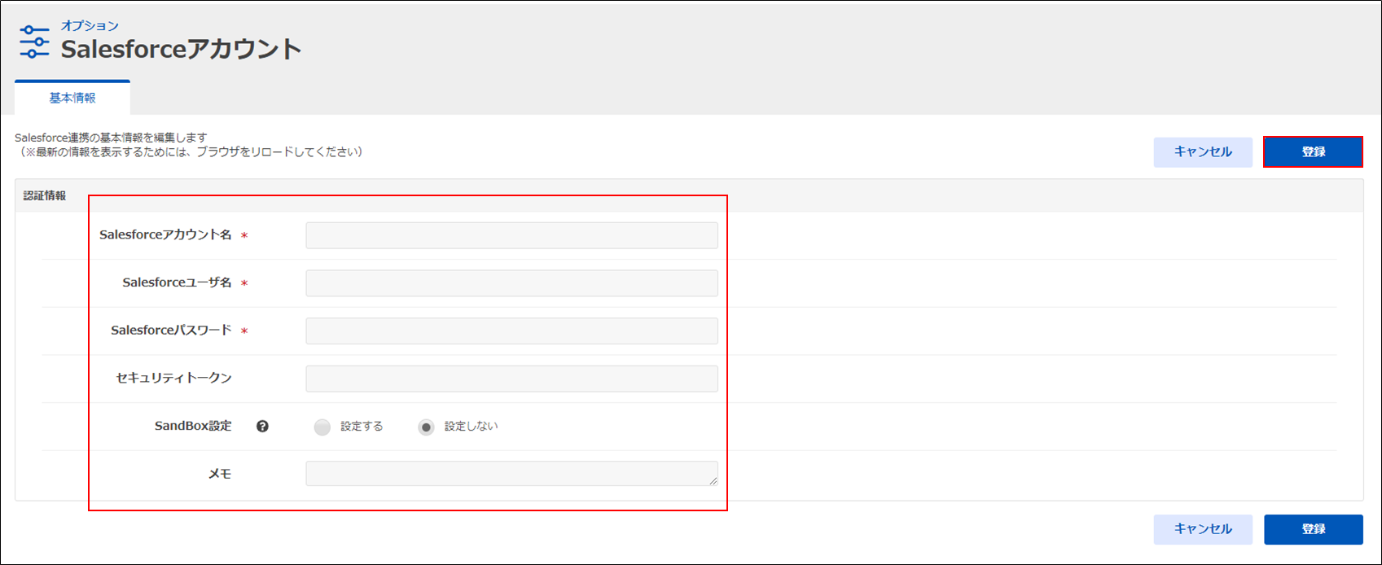
Task: Open the SandBox設定 help question mark icon
Action: click(x=262, y=426)
